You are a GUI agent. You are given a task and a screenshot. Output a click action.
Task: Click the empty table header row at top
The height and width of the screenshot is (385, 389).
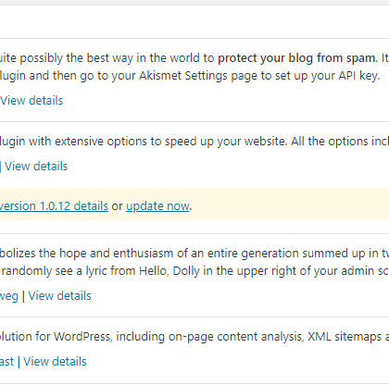(x=194, y=22)
